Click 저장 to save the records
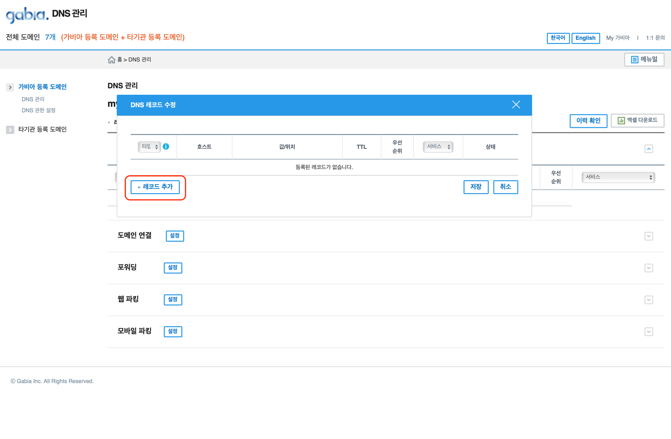 pyautogui.click(x=476, y=187)
